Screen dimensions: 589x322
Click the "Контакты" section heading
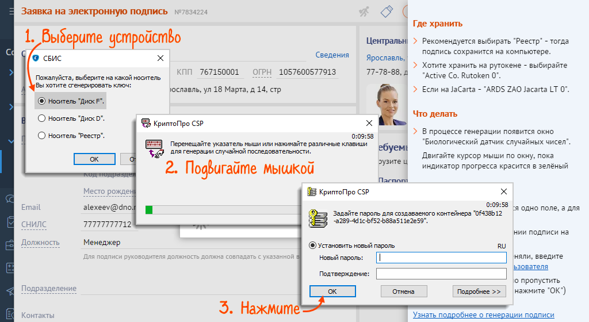pyautogui.click(x=37, y=315)
